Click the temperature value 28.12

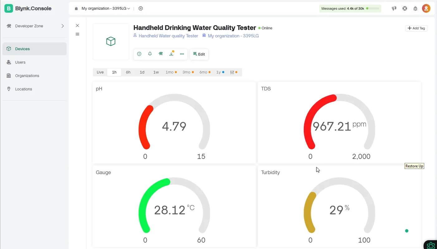[x=170, y=210]
